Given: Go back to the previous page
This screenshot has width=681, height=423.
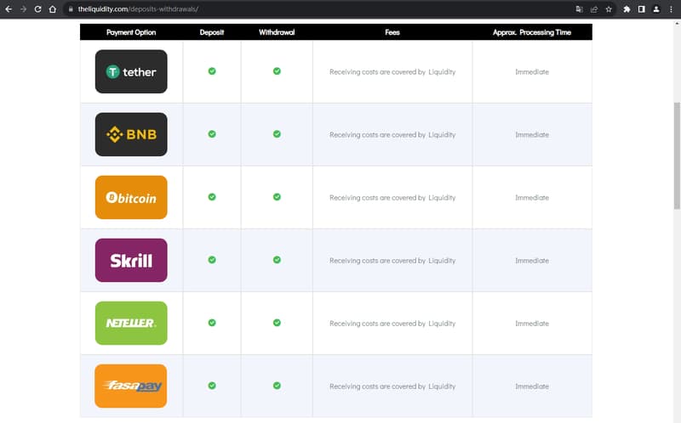Looking at the screenshot, I should [9, 9].
